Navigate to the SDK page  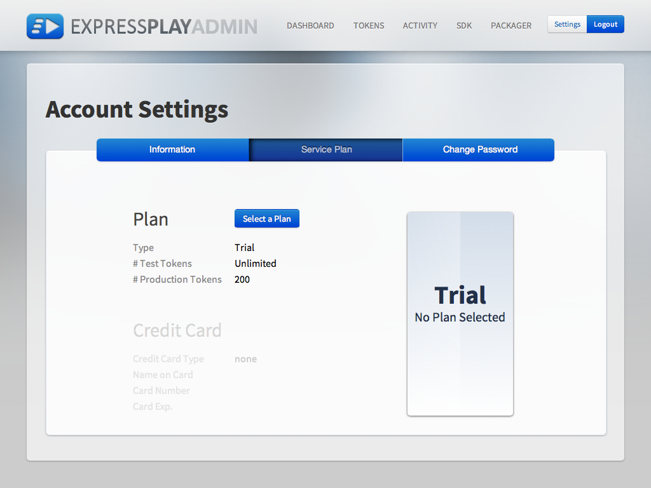[x=464, y=25]
